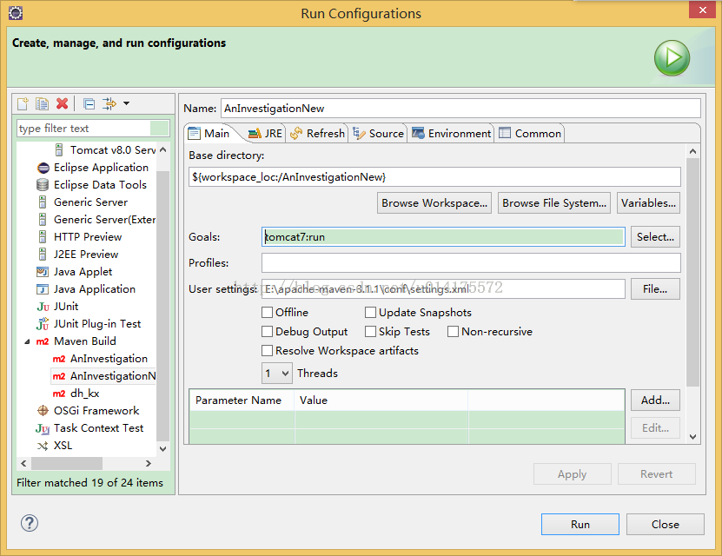Open the Refresh tab
The image size is (722, 556).
point(317,134)
